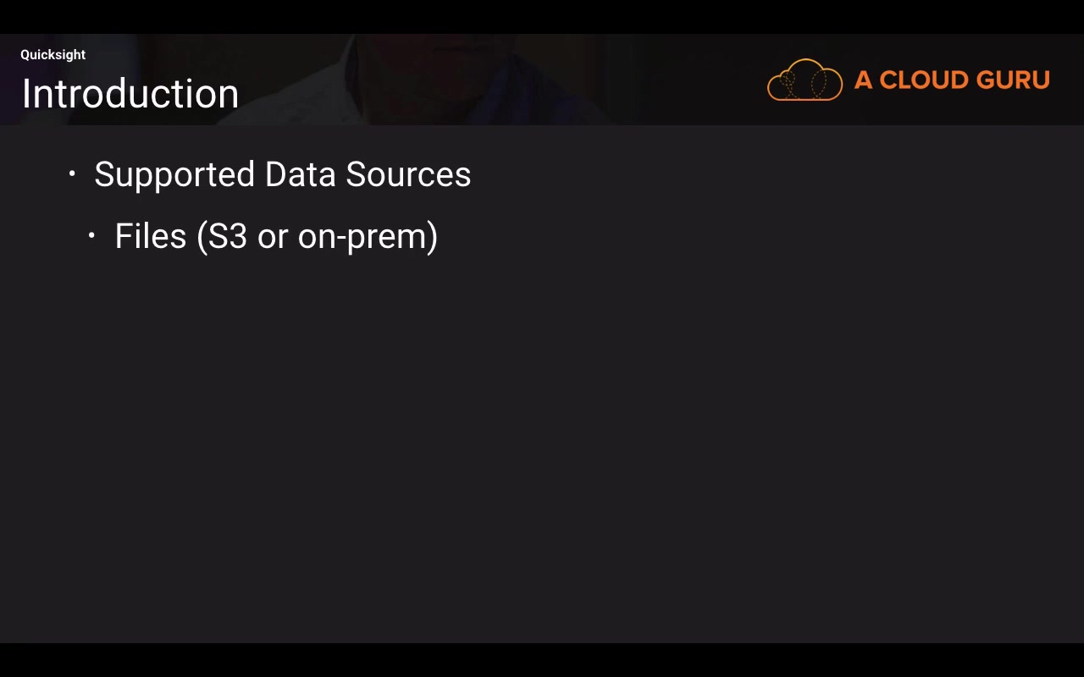Click the "Introduction" slide title
The width and height of the screenshot is (1084, 677).
coord(130,94)
